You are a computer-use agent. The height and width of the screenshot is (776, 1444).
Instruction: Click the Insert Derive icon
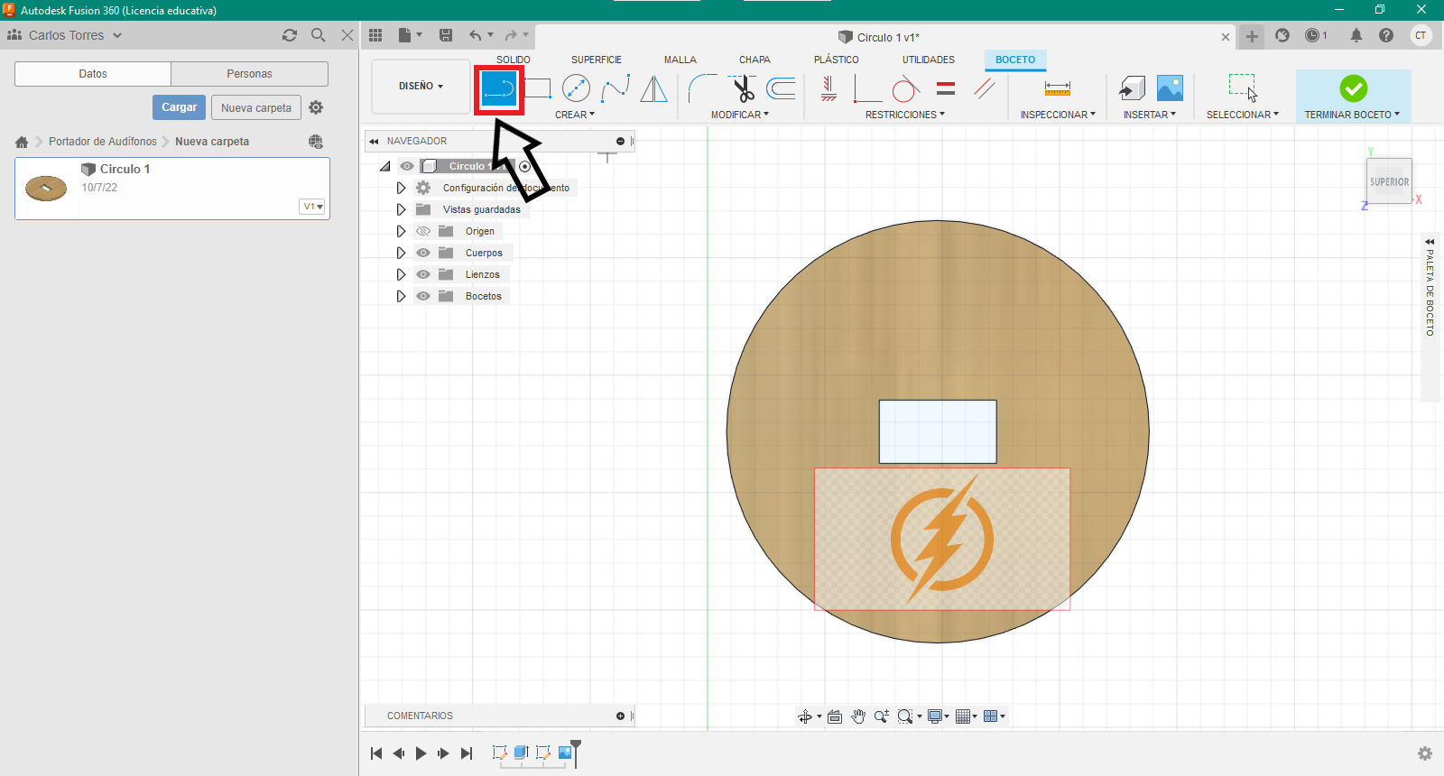point(1132,88)
